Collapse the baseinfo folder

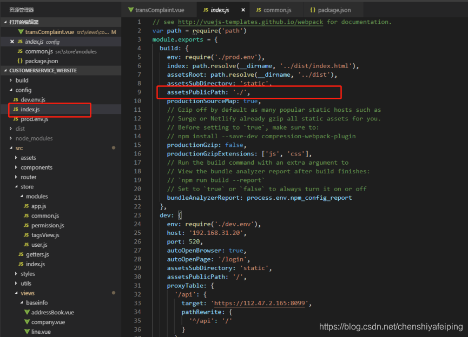[22, 303]
